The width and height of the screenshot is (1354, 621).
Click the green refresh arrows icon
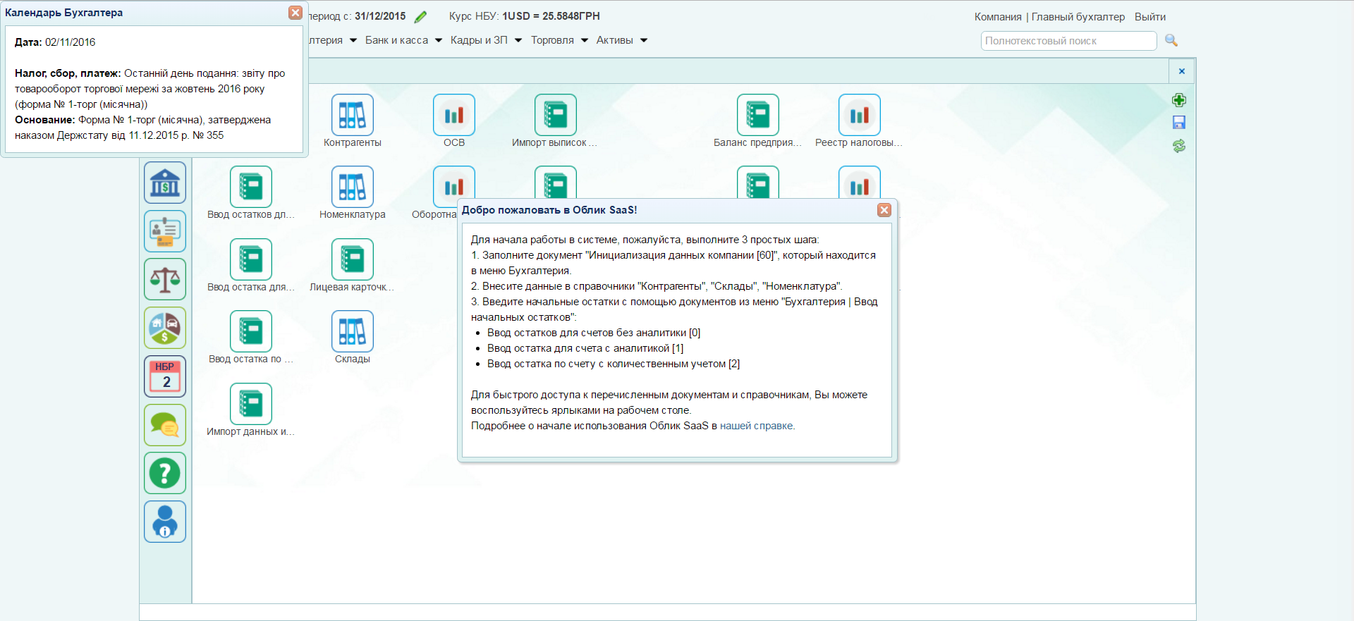1179,146
